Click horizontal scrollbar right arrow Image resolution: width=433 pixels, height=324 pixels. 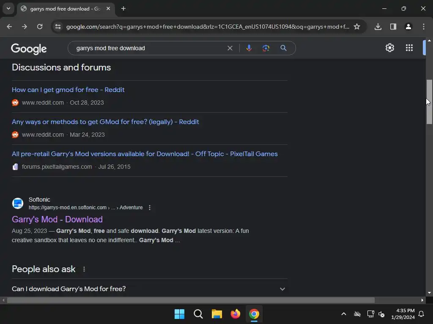click(422, 300)
